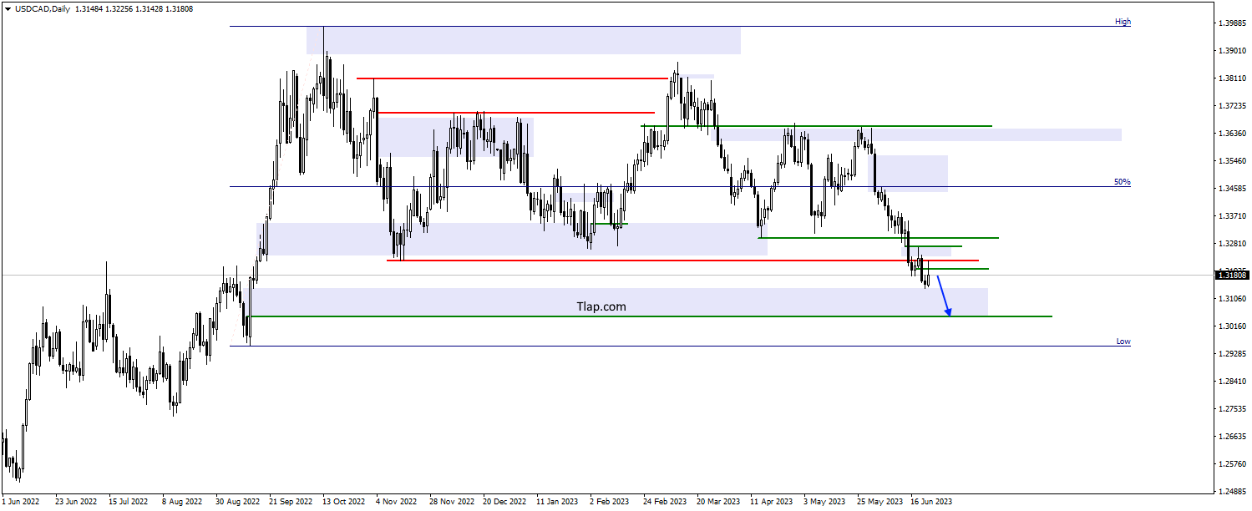Screen dimensions: 1252x511
Task: Select the upper red horizontal line near 1.3811
Action: point(513,78)
